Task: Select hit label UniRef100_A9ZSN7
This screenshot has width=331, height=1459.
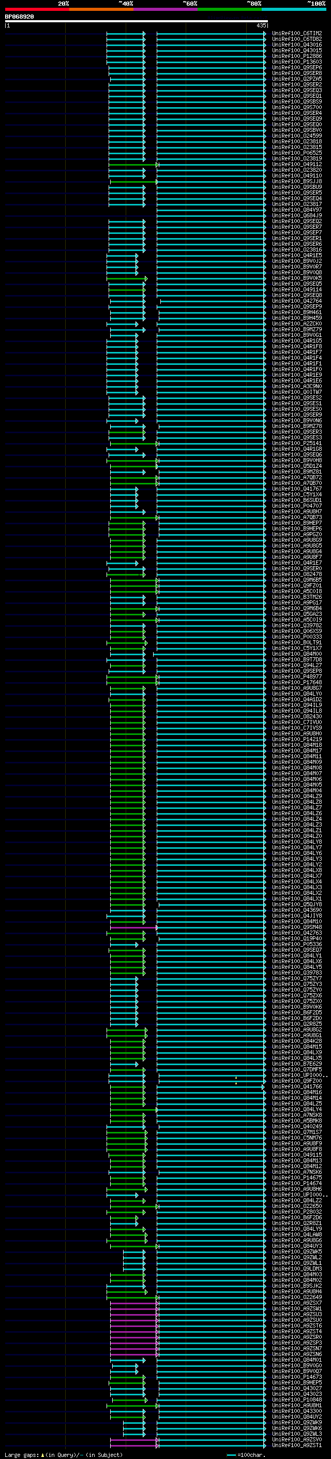Action: tap(297, 1349)
